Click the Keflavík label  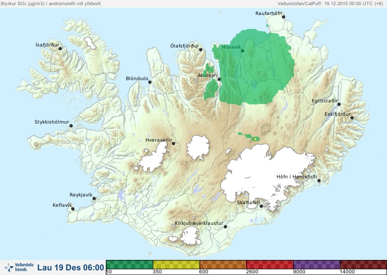[x=62, y=205]
